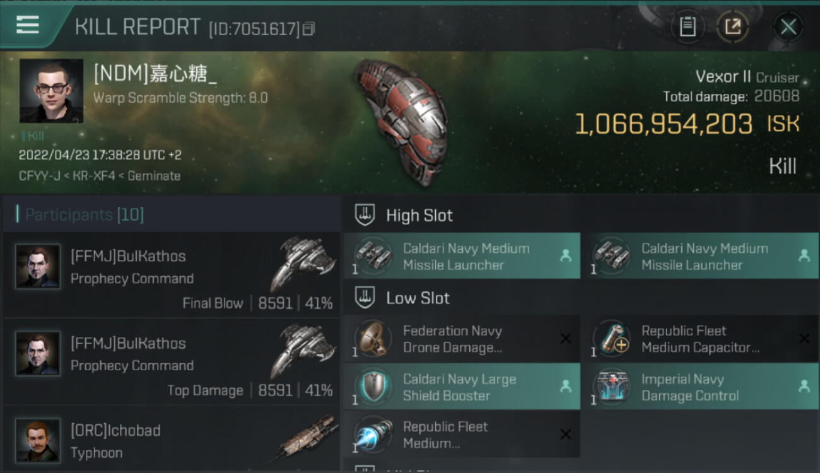Open Federation Navy Drone Damage module
This screenshot has width=820, height=473.
(462, 339)
